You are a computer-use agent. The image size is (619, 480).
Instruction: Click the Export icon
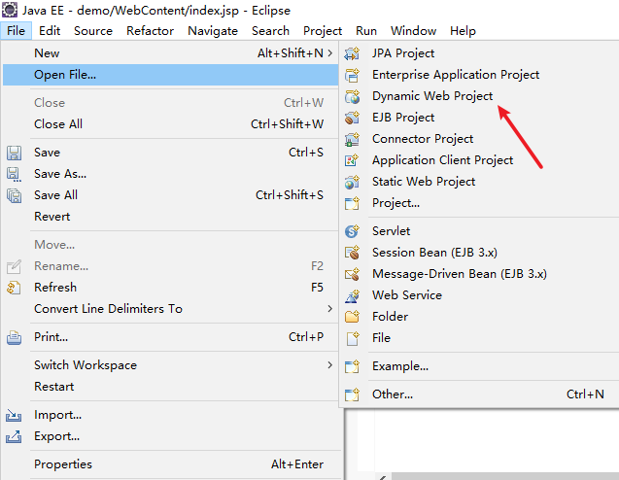[14, 436]
